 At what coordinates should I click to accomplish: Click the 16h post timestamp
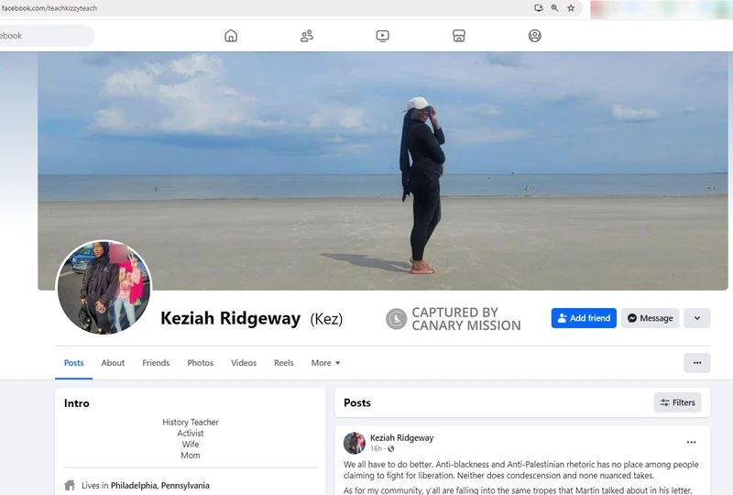[376, 448]
